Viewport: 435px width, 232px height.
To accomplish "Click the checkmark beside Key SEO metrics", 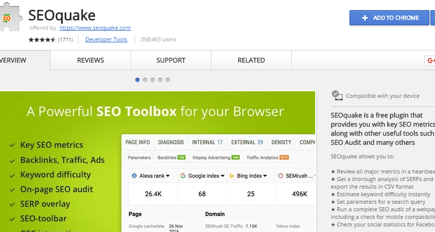I will (x=12, y=145).
